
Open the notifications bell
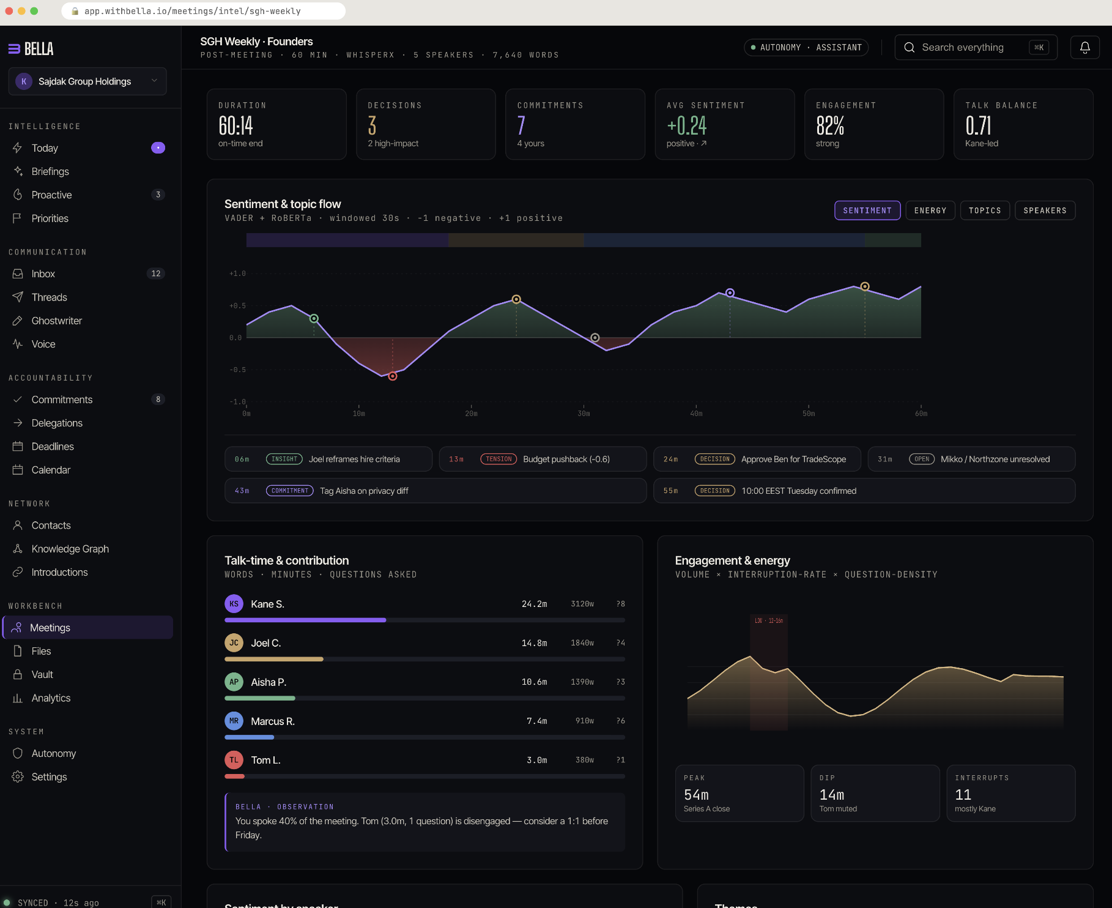1084,47
